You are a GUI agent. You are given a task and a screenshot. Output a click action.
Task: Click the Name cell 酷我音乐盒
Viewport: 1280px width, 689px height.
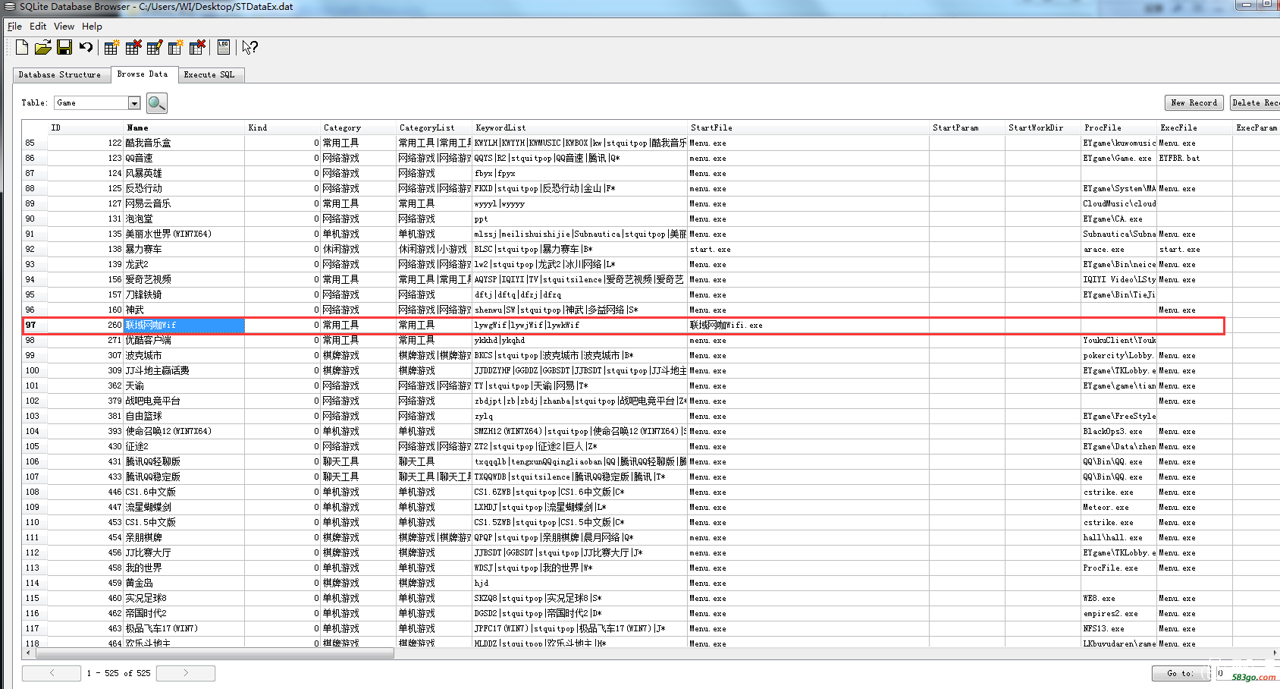coord(184,143)
